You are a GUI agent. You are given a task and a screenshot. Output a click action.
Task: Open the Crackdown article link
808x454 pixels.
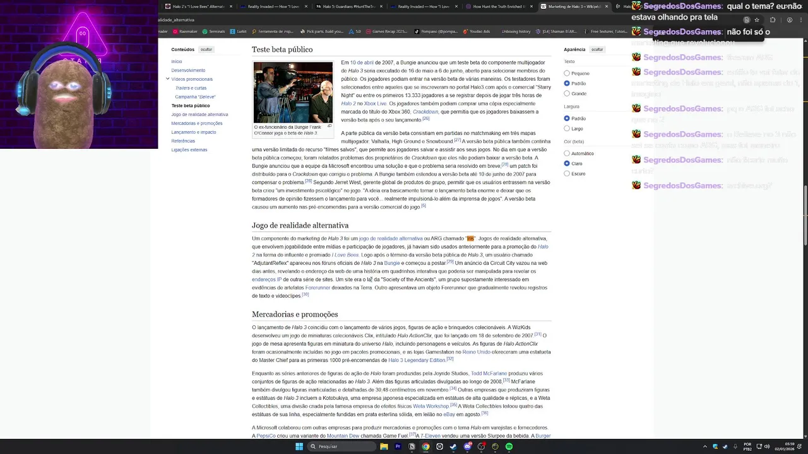point(425,112)
